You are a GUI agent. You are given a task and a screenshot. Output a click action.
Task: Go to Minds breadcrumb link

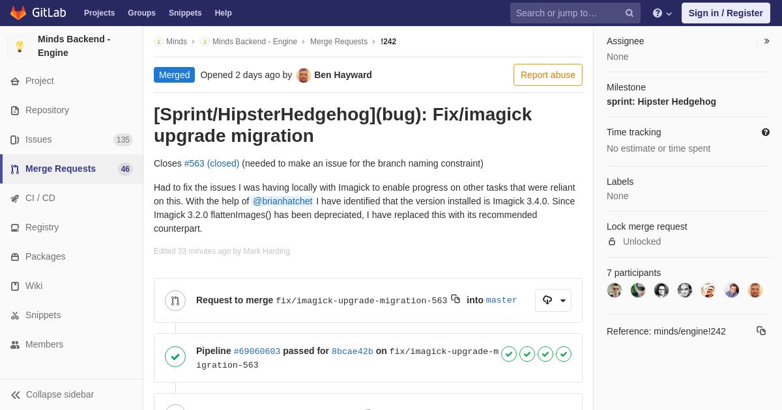(176, 42)
